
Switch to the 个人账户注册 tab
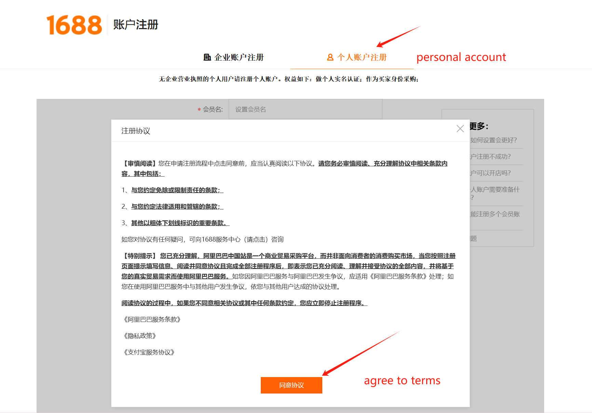point(357,57)
